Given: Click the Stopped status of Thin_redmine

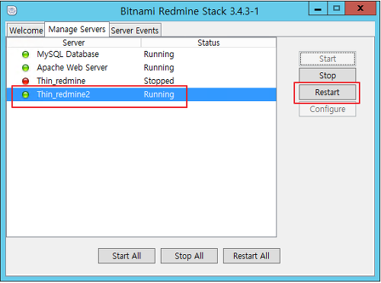Looking at the screenshot, I should (159, 81).
